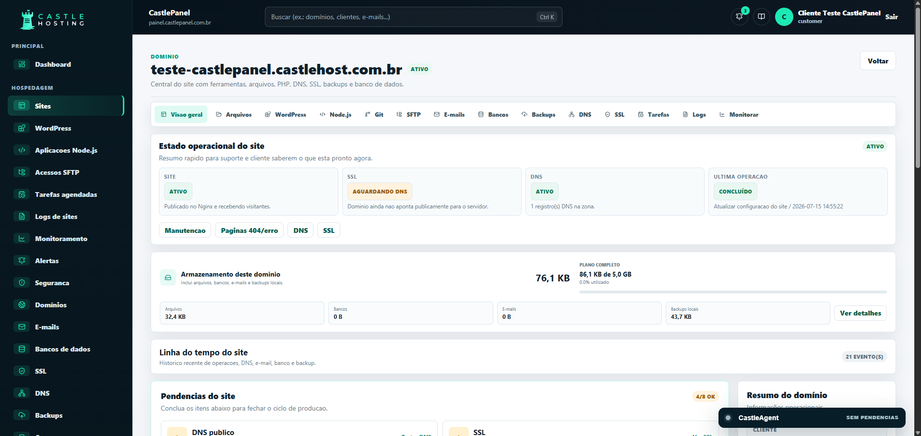The width and height of the screenshot is (921, 436).
Task: Click the Tarefas agendadas clock icon
Action: [x=22, y=194]
